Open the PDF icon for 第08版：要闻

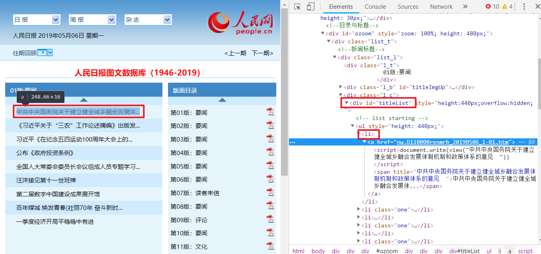(271, 206)
